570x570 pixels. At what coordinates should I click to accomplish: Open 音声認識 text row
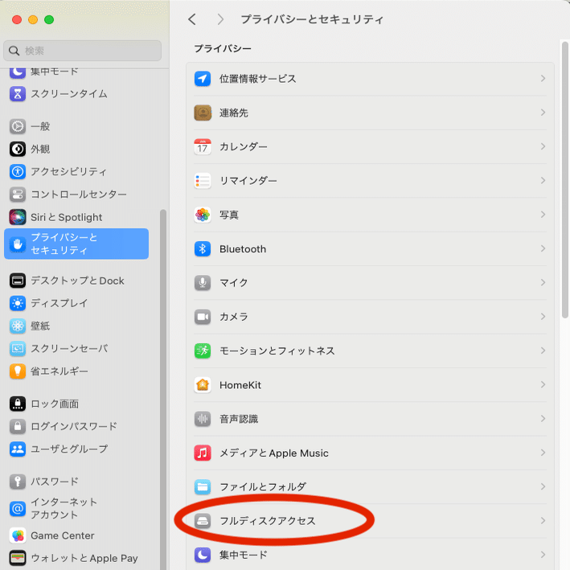239,419
